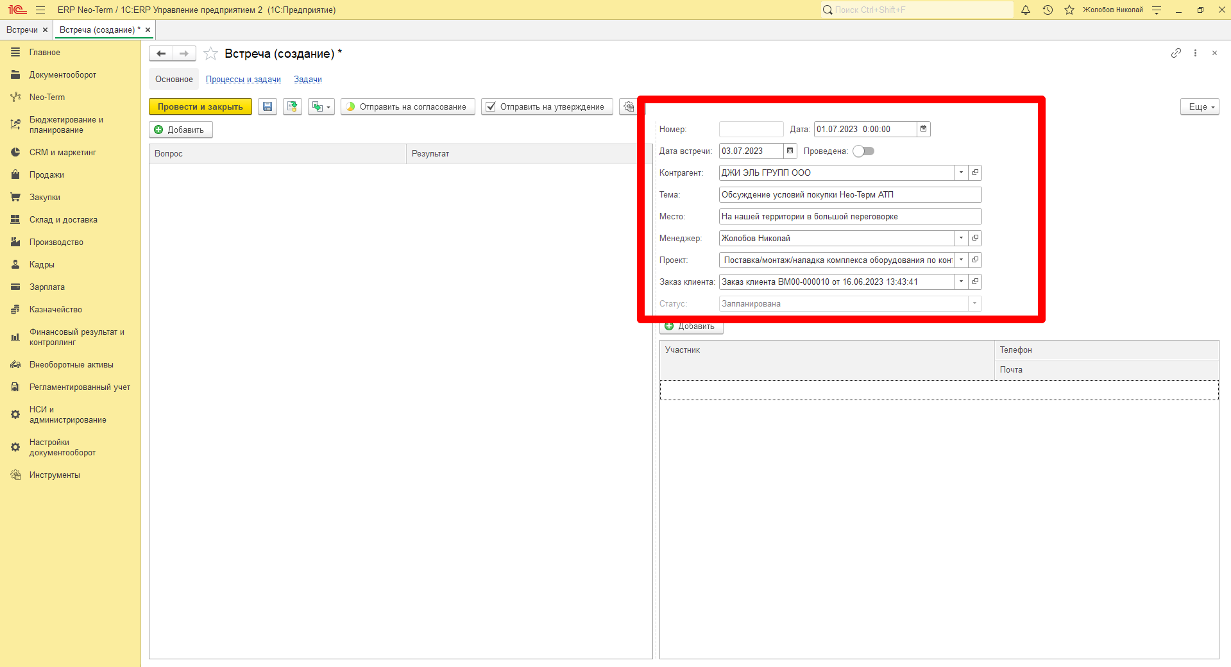Screen dimensions: 1231x667
Task: Open the Заказ клиента document
Action: [x=975, y=282]
